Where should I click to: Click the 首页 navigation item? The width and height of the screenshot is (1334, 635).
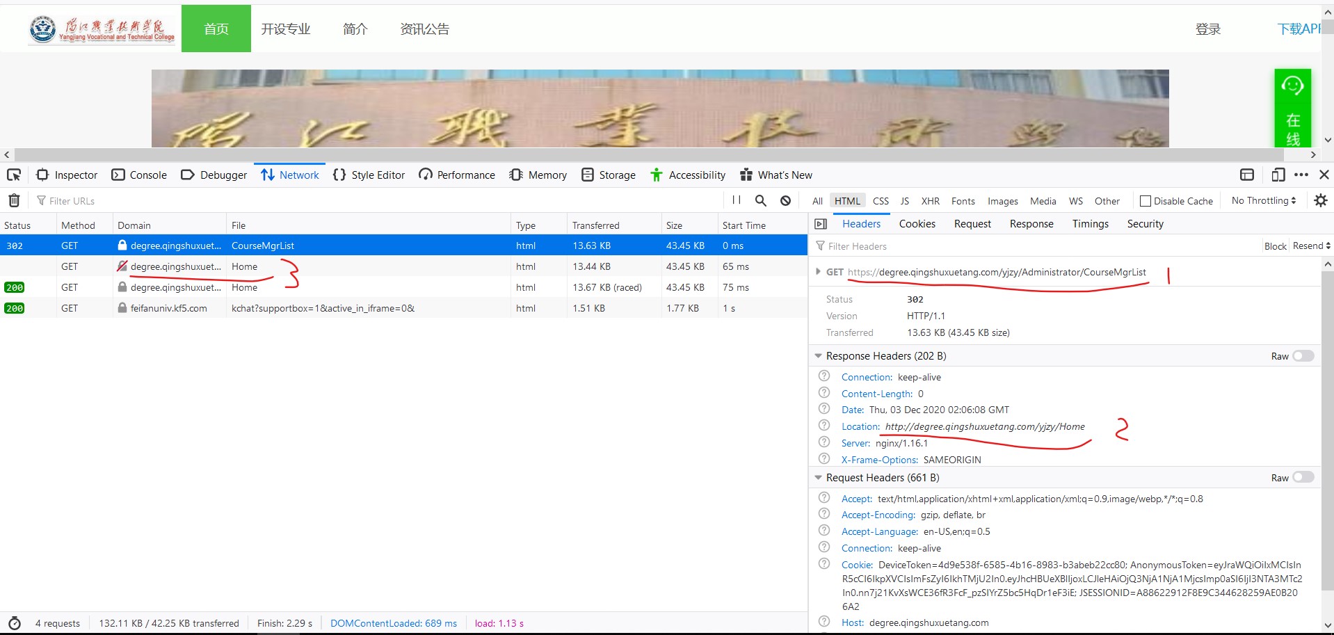(216, 29)
